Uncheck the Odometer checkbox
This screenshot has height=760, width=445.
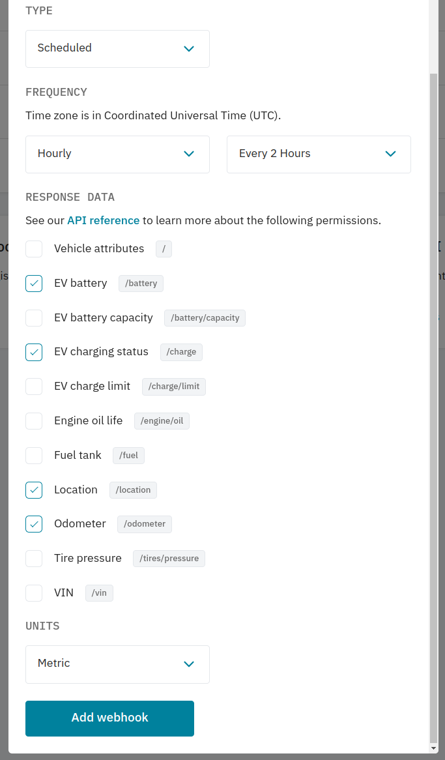[34, 524]
